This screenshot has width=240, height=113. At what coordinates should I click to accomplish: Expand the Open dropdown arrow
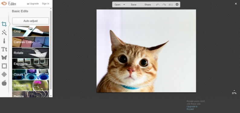point(124,5)
